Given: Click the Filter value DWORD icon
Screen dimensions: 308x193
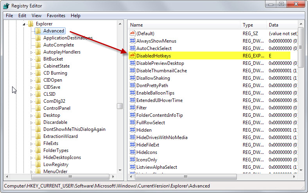Looking at the screenshot, I should (x=133, y=107).
